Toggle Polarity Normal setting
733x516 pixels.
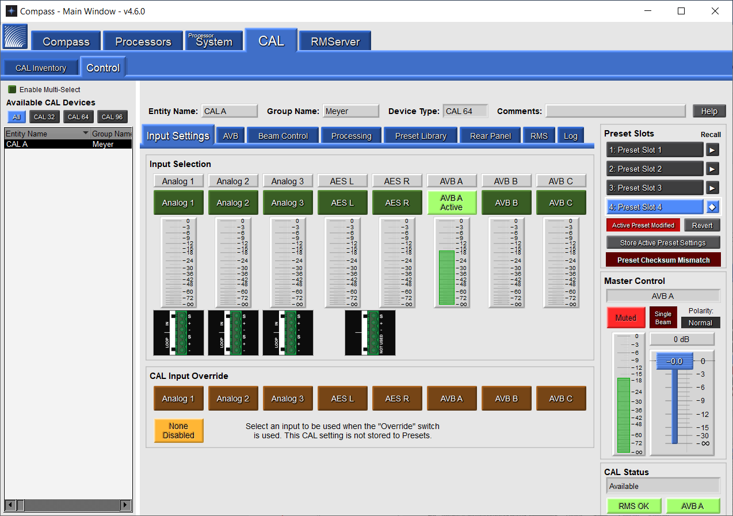click(x=700, y=323)
